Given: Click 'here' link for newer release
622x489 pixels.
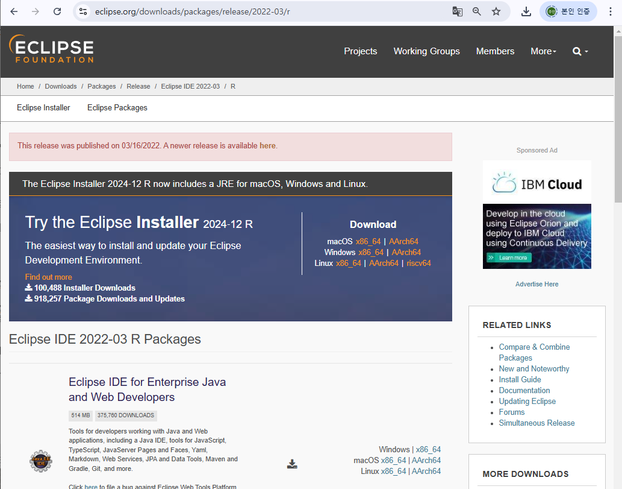Looking at the screenshot, I should coord(267,146).
